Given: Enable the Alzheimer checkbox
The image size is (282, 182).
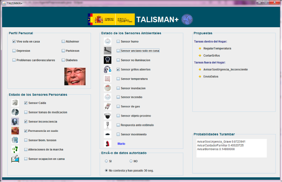Looking at the screenshot, I should 63,42.
